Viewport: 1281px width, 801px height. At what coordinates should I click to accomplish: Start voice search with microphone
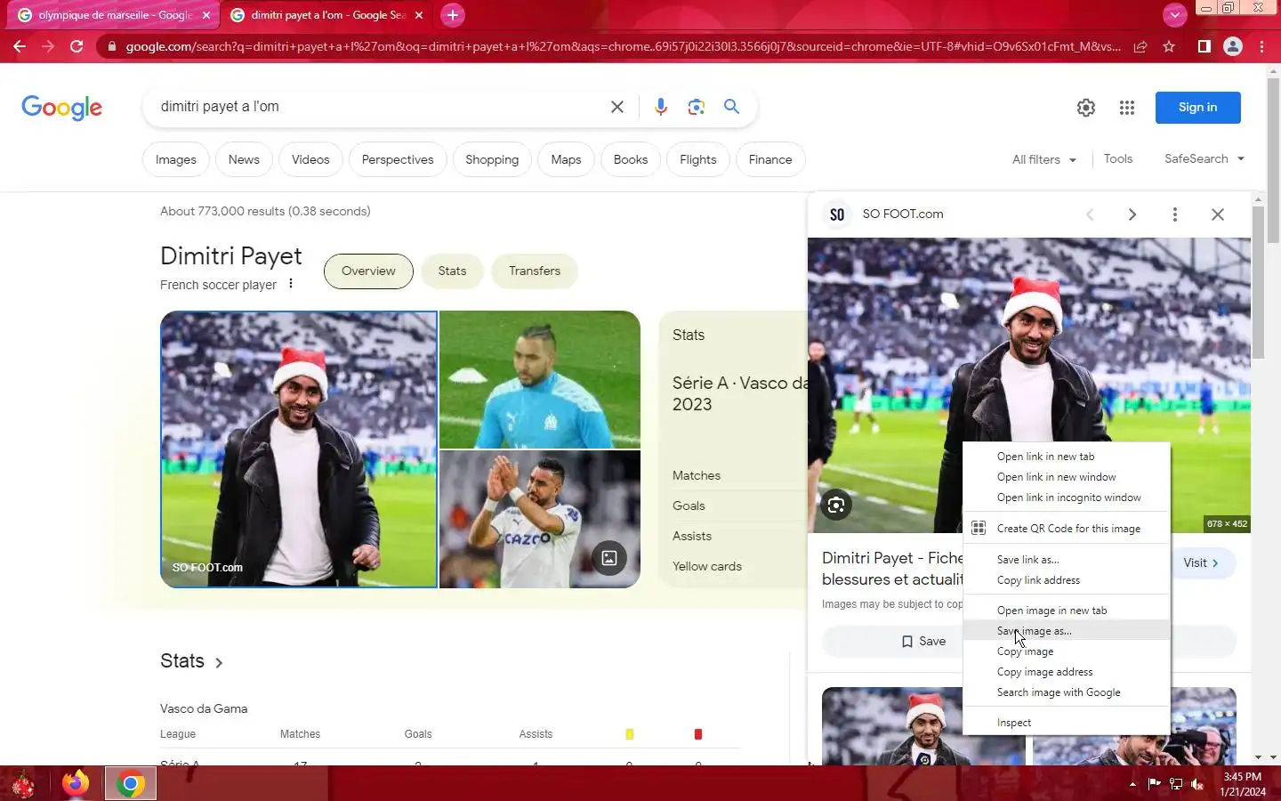tap(660, 107)
